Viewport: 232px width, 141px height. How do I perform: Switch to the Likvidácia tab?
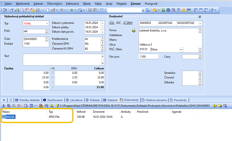click(x=74, y=100)
